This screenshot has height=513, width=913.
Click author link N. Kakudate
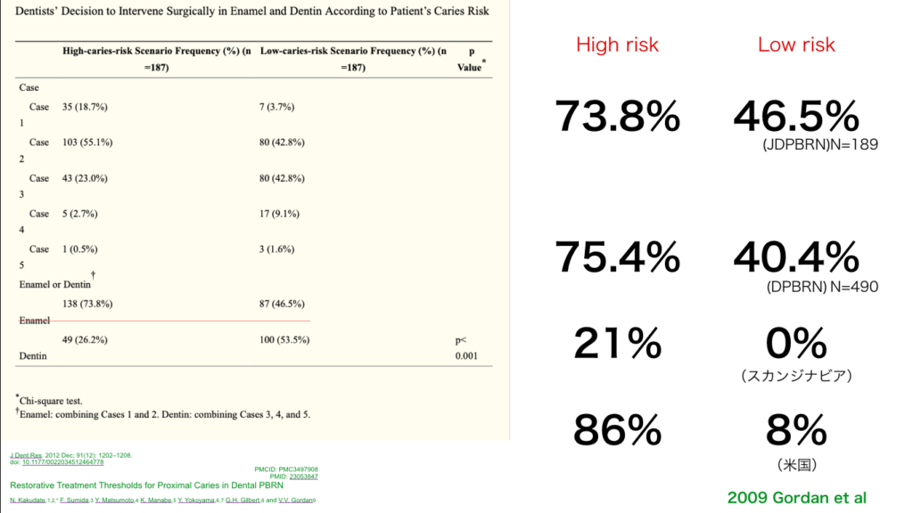tap(28, 501)
